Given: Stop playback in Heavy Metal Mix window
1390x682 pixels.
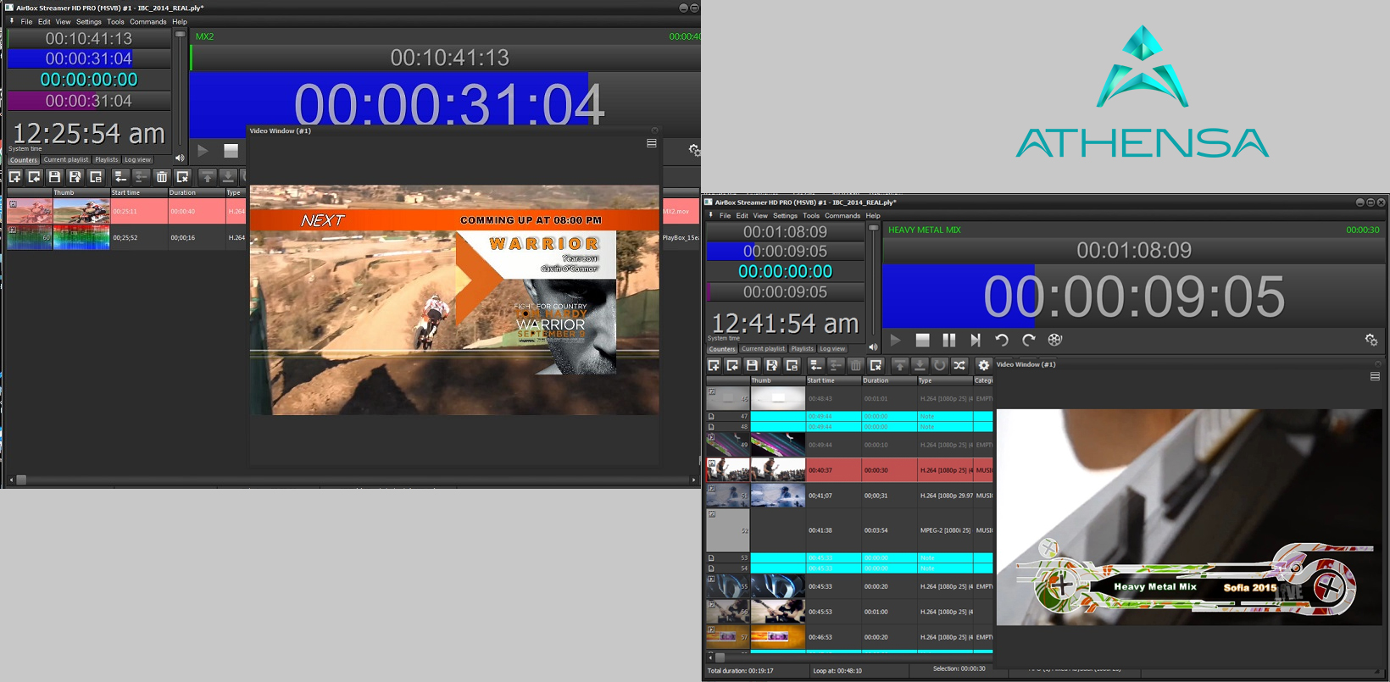Looking at the screenshot, I should [x=923, y=340].
